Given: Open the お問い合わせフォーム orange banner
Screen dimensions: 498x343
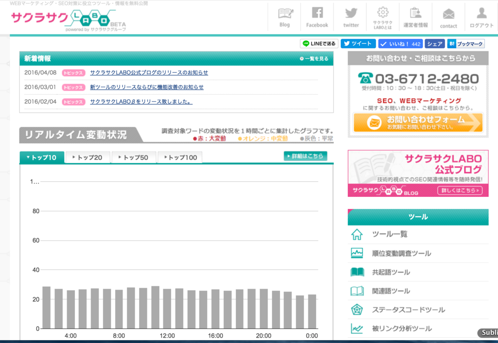Looking at the screenshot, I should (x=418, y=122).
